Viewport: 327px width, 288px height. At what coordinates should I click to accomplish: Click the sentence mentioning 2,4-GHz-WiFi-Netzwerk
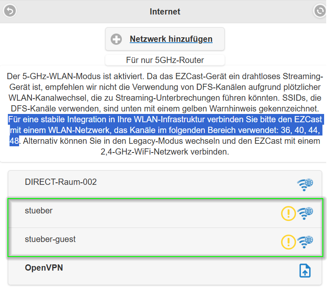(165, 146)
